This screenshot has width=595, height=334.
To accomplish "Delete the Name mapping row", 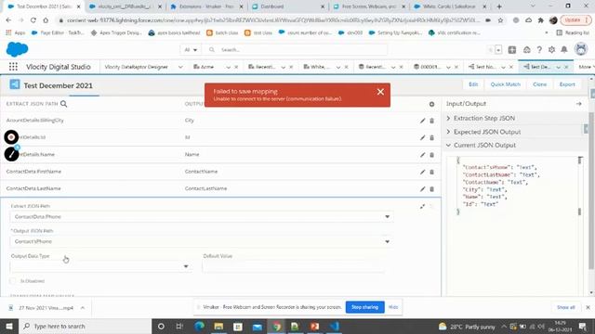I will point(431,155).
